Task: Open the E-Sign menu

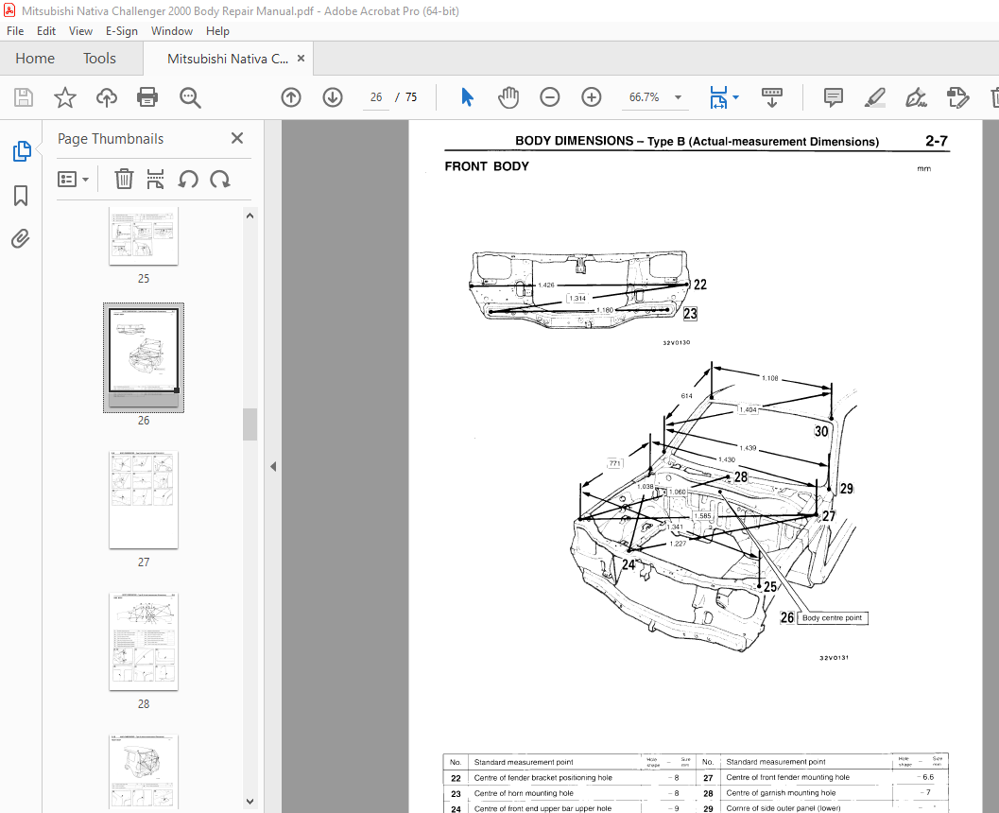Action: click(121, 31)
